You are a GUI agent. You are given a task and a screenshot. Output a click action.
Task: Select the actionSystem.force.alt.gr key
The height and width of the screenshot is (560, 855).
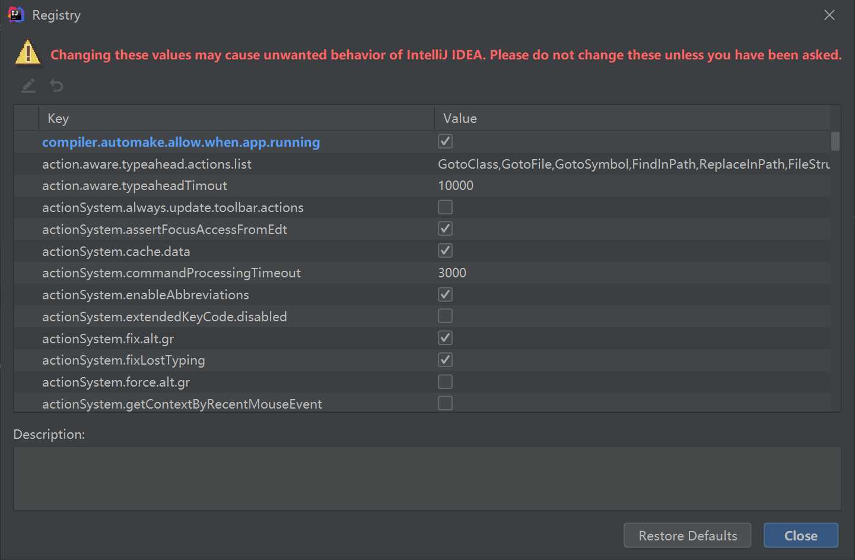(116, 382)
